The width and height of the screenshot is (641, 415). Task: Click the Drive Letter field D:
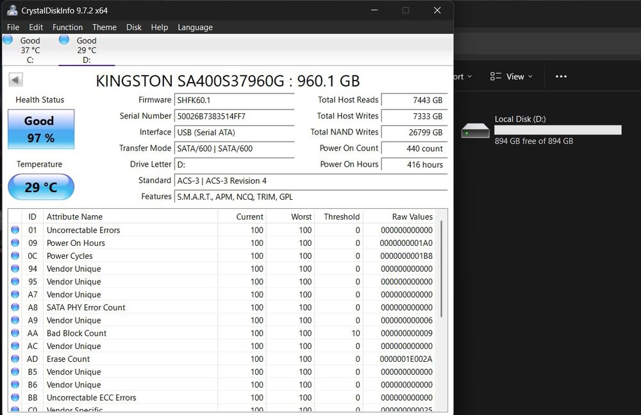pos(234,165)
